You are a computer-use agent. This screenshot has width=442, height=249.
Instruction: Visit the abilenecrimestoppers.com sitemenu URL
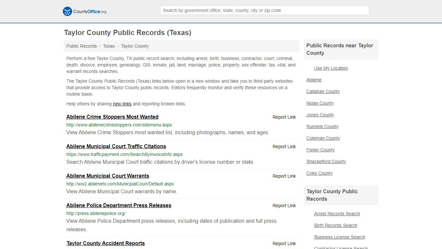point(119,125)
